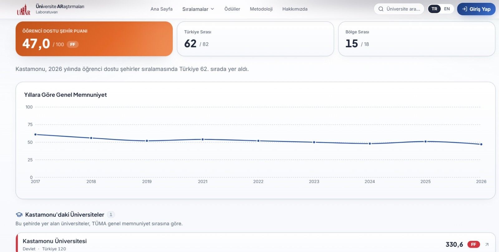Viewport: 499px width, 252px height.
Task: Open the Kastamonu Üniversitesi link
Action: pyautogui.click(x=55, y=241)
